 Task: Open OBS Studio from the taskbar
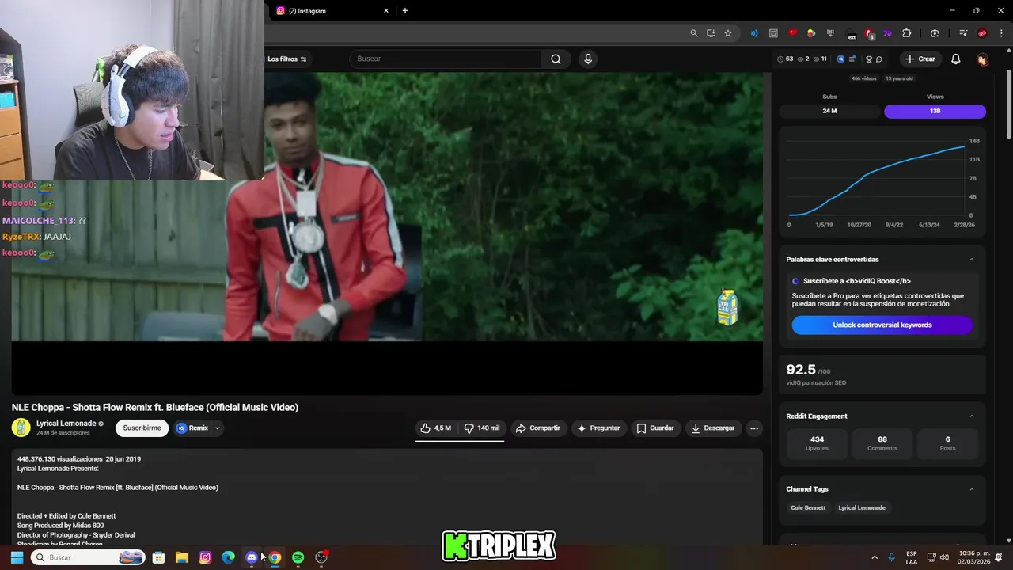pos(321,557)
